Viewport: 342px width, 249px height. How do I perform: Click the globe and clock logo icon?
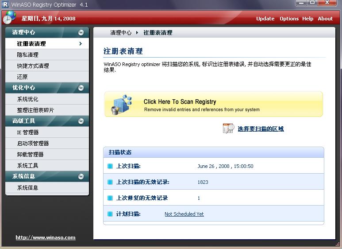9,17
